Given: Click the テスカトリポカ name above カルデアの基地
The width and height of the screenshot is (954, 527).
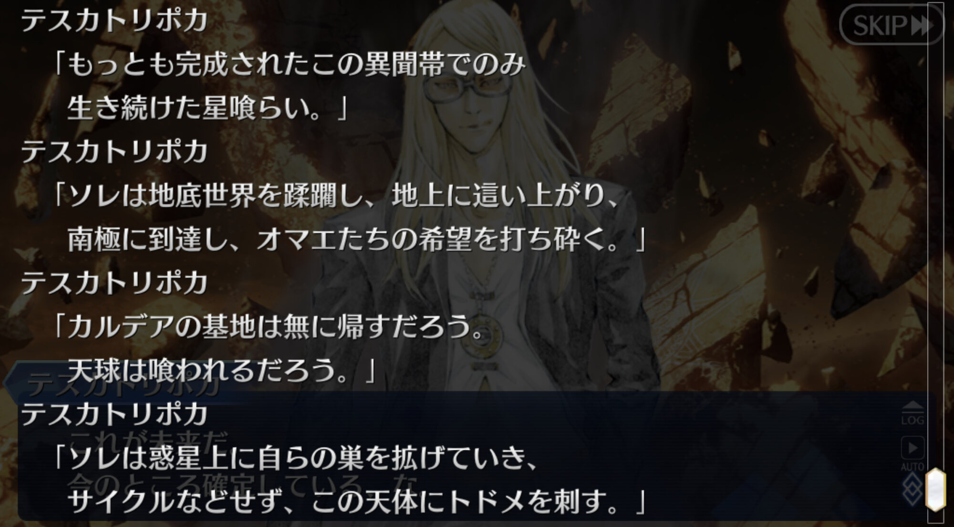Looking at the screenshot, I should (x=114, y=283).
